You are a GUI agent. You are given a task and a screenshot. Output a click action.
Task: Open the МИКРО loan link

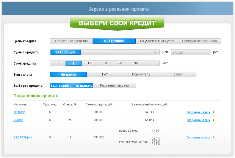[x=18, y=120]
